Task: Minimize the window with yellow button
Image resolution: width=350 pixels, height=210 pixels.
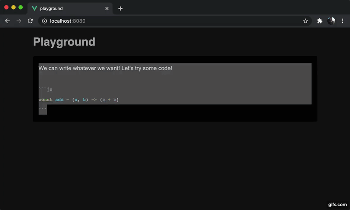Action: click(14, 7)
